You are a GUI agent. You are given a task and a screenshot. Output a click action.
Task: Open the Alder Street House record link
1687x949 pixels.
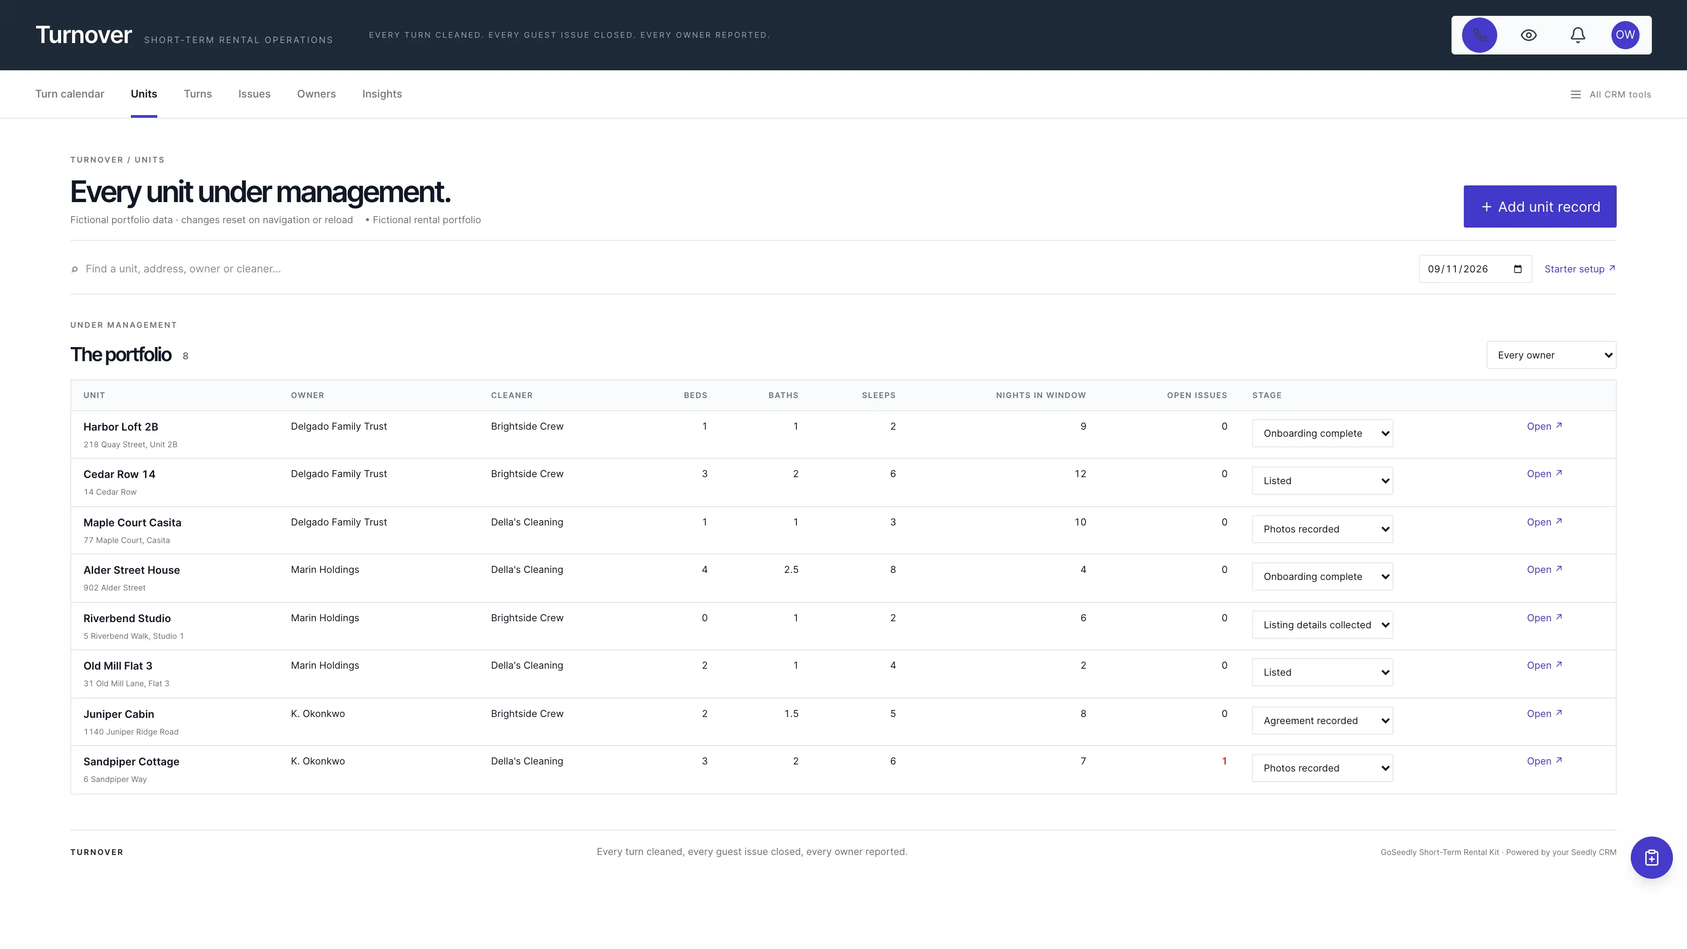(x=1544, y=570)
